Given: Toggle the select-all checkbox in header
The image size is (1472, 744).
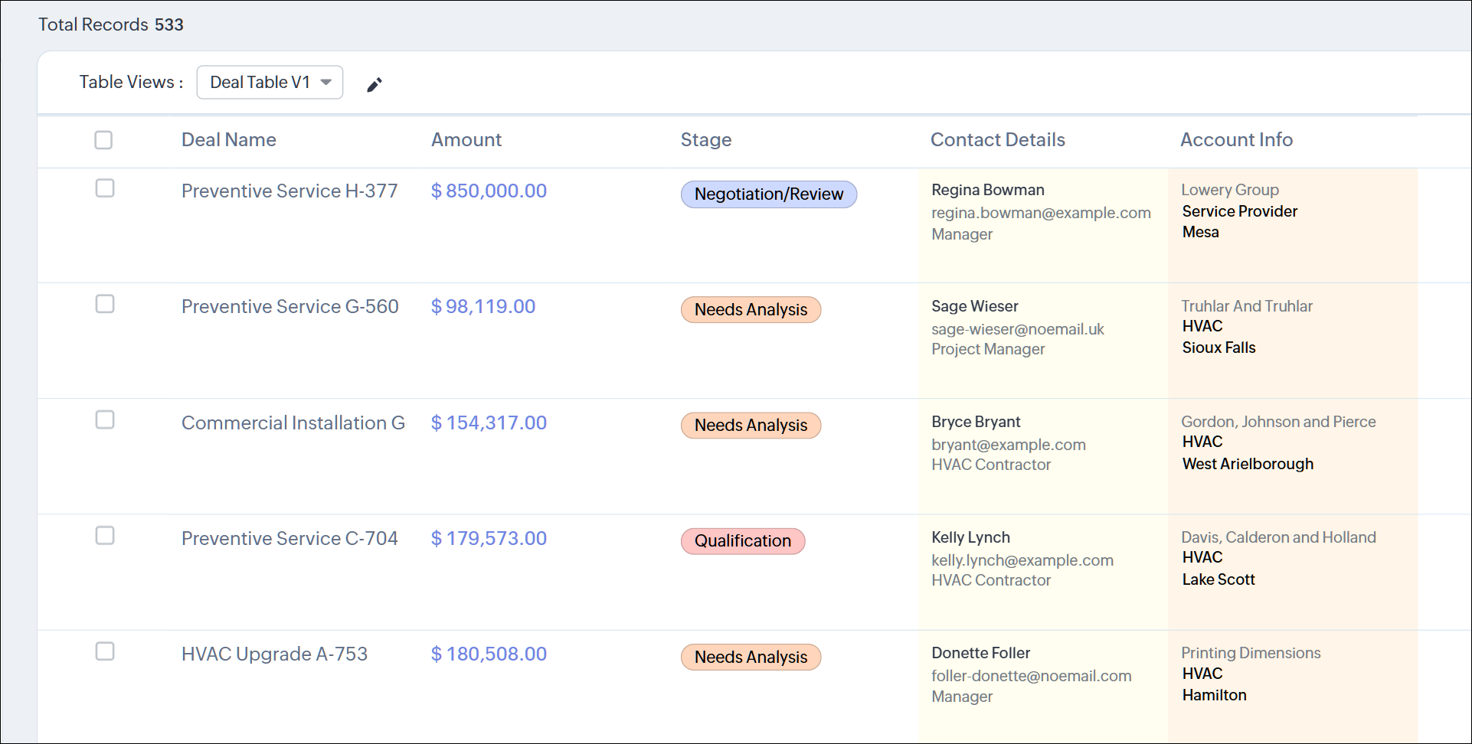Looking at the screenshot, I should 103,140.
